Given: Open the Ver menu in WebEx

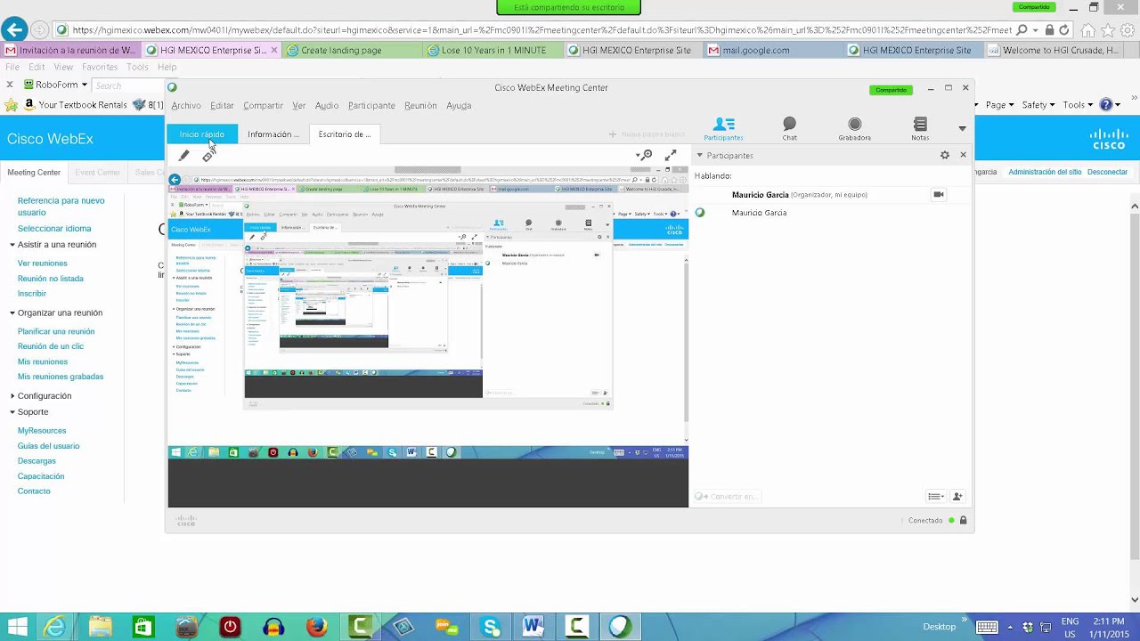Looking at the screenshot, I should (x=299, y=105).
